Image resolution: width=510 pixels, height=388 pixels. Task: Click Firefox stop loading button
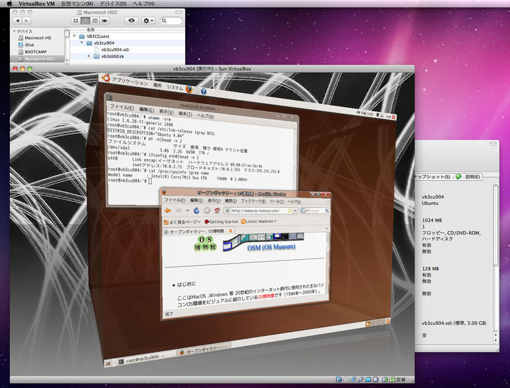(x=207, y=210)
